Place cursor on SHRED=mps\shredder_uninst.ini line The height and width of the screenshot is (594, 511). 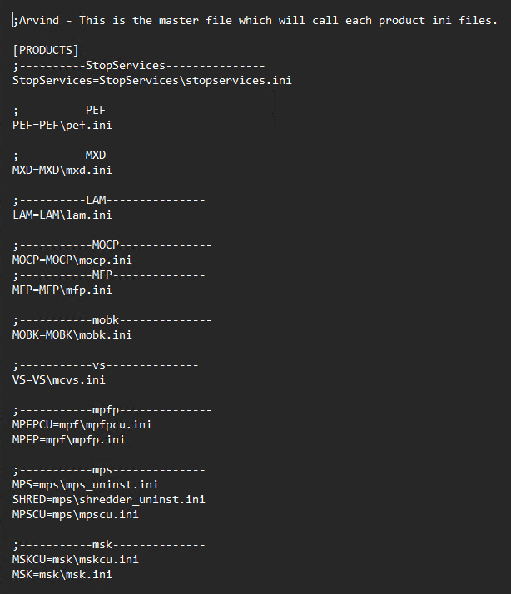coord(108,499)
